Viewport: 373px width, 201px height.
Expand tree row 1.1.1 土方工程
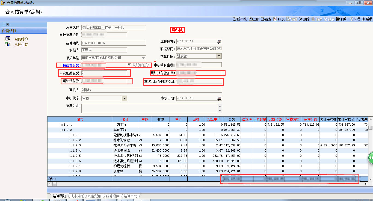[61, 125]
